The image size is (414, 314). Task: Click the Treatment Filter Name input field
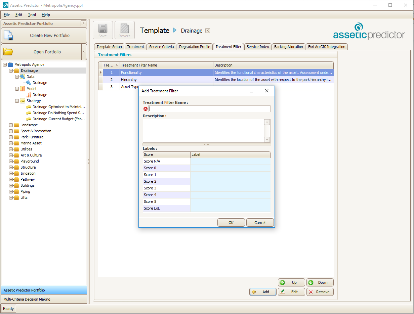coord(209,109)
